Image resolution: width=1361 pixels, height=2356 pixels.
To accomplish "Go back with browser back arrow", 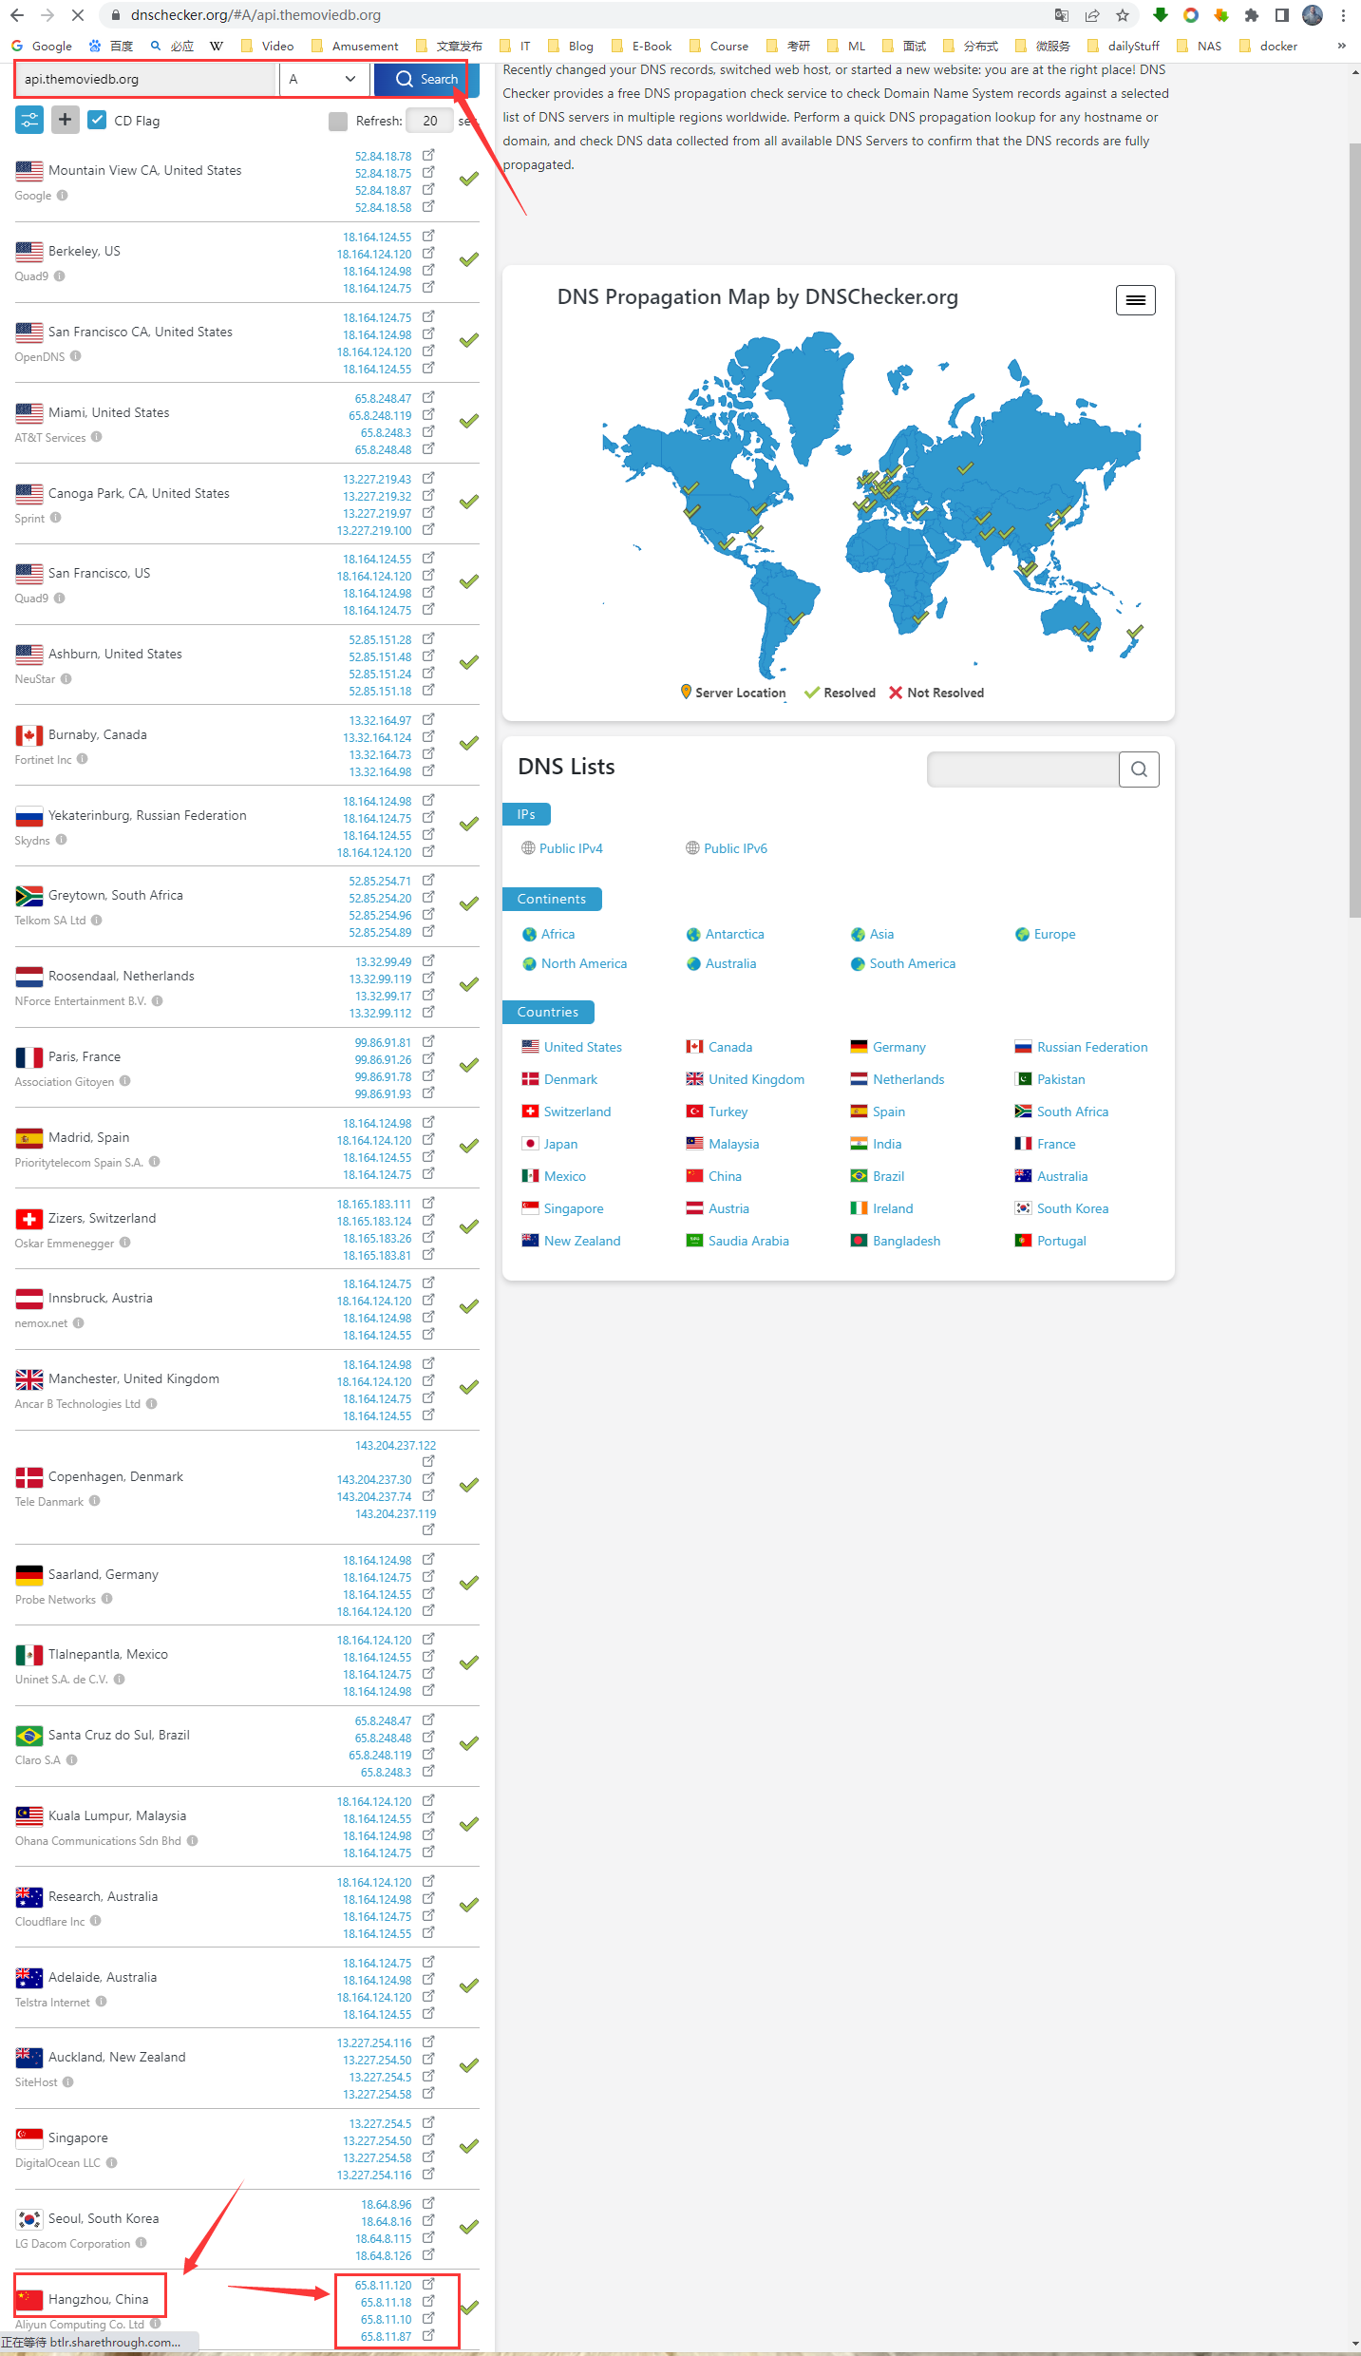I will tap(17, 15).
